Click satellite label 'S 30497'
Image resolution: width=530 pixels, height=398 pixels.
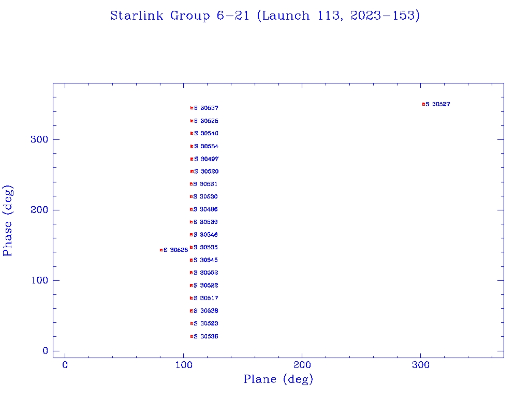pyautogui.click(x=206, y=159)
